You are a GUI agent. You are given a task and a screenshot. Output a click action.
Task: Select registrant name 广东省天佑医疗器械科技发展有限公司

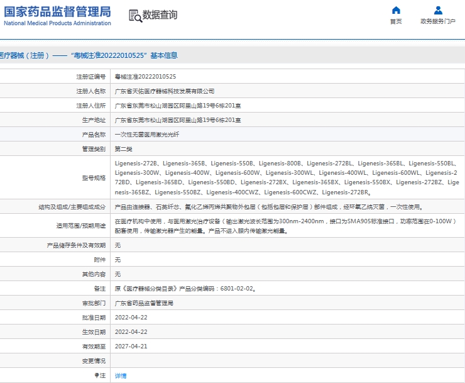click(x=165, y=91)
